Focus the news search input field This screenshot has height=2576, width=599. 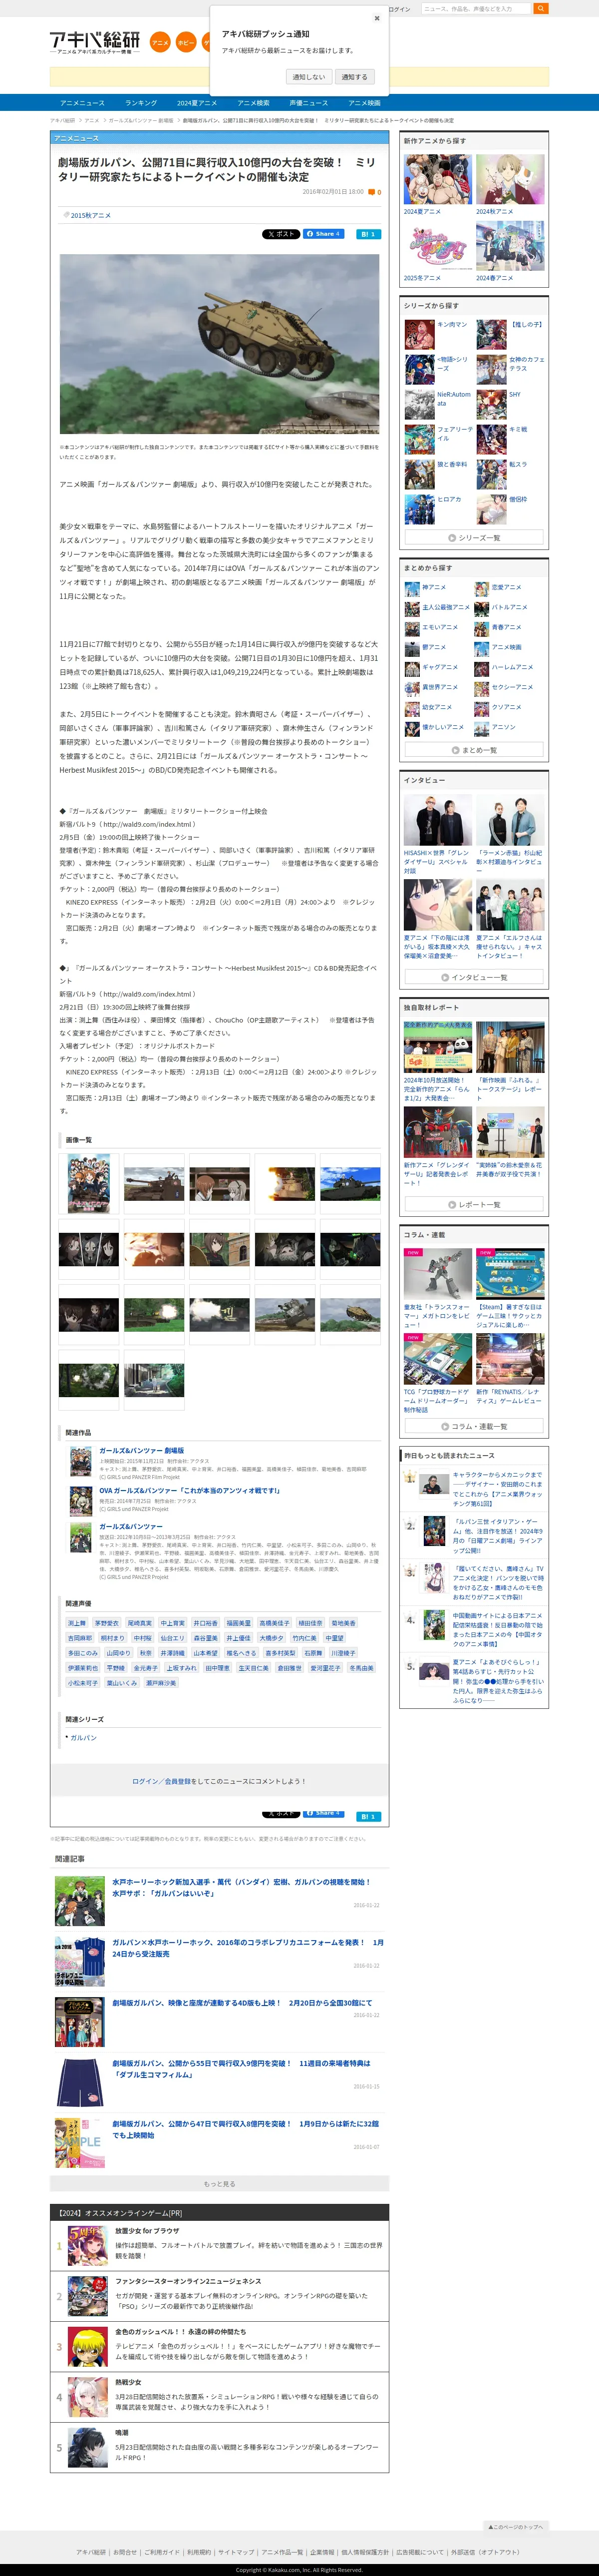pyautogui.click(x=476, y=8)
